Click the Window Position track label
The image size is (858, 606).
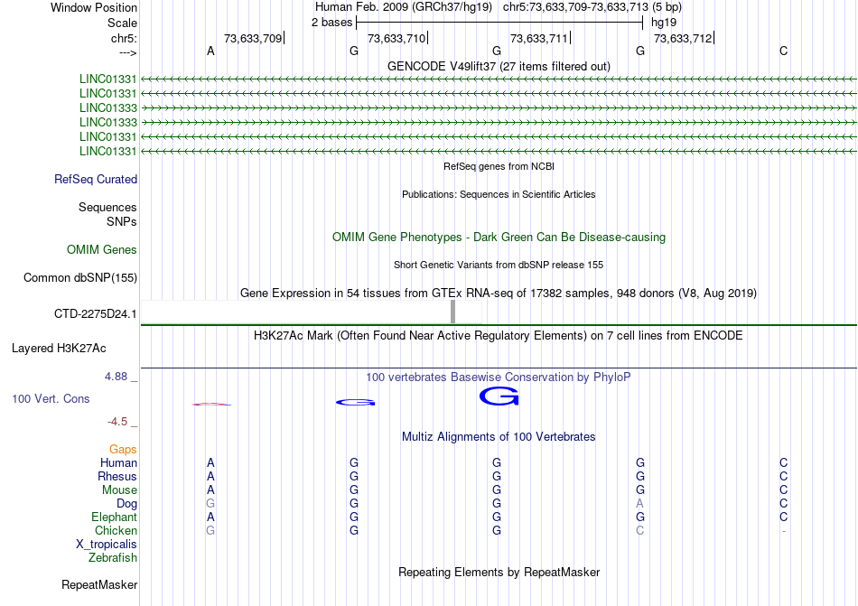point(94,7)
